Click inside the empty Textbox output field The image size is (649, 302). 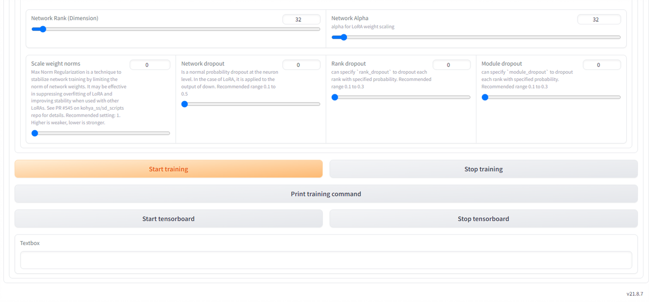(326, 260)
